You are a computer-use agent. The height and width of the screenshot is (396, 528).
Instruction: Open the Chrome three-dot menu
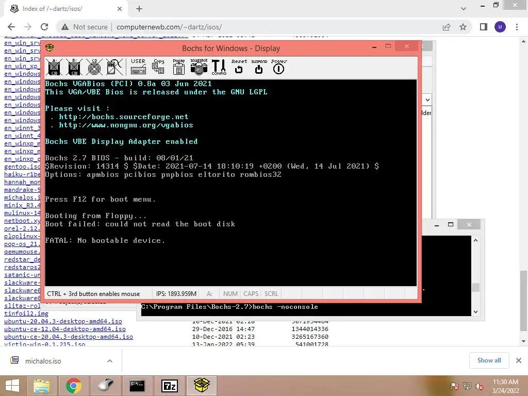(517, 27)
